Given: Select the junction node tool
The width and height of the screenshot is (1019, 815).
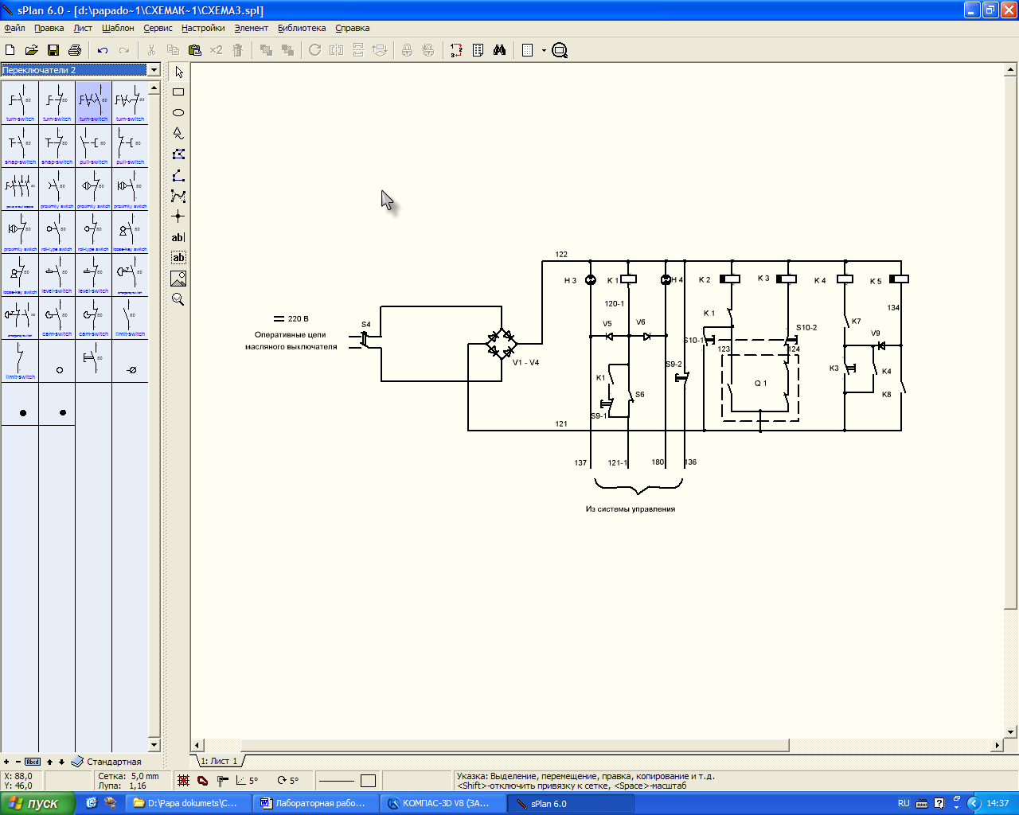Looking at the screenshot, I should click(x=178, y=216).
